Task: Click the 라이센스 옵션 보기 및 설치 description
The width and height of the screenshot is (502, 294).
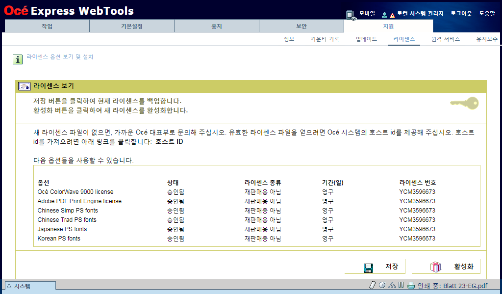Action: pyautogui.click(x=60, y=57)
